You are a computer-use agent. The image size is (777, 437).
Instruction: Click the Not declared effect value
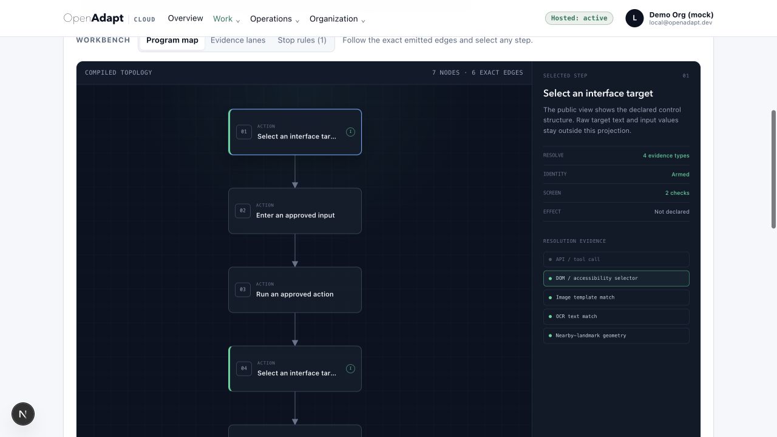pos(671,212)
